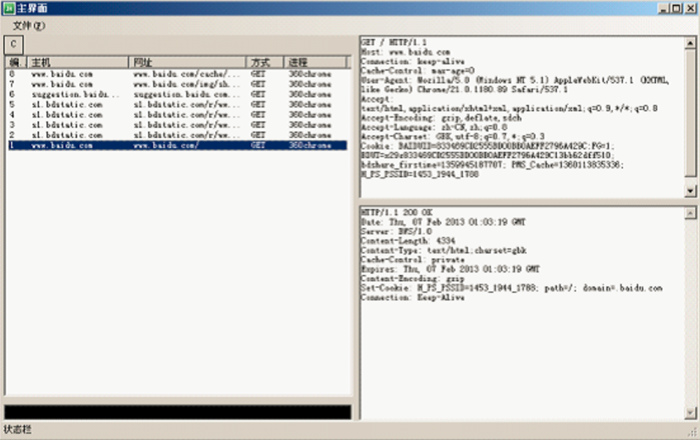Viewport: 700px width, 440px height.
Task: Click 'Server: BWS/1.0' header line
Action: (396, 232)
